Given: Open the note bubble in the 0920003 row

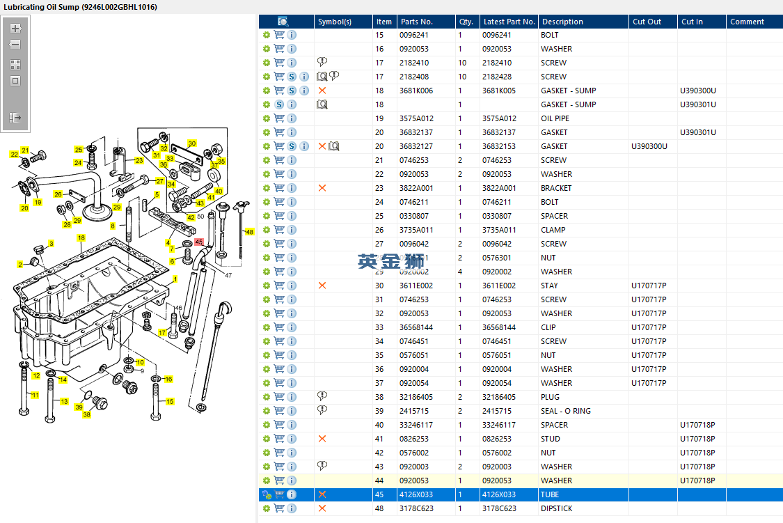Looking at the screenshot, I should (322, 466).
